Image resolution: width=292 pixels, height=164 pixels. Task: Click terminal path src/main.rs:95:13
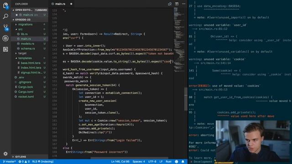[x=213, y=90]
